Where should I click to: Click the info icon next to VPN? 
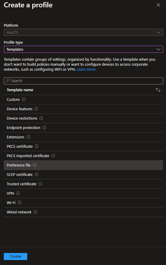pyautogui.click(x=18, y=193)
